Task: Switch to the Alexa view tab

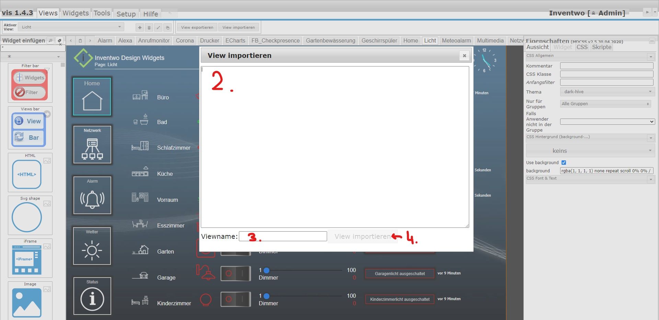Action: click(x=125, y=40)
